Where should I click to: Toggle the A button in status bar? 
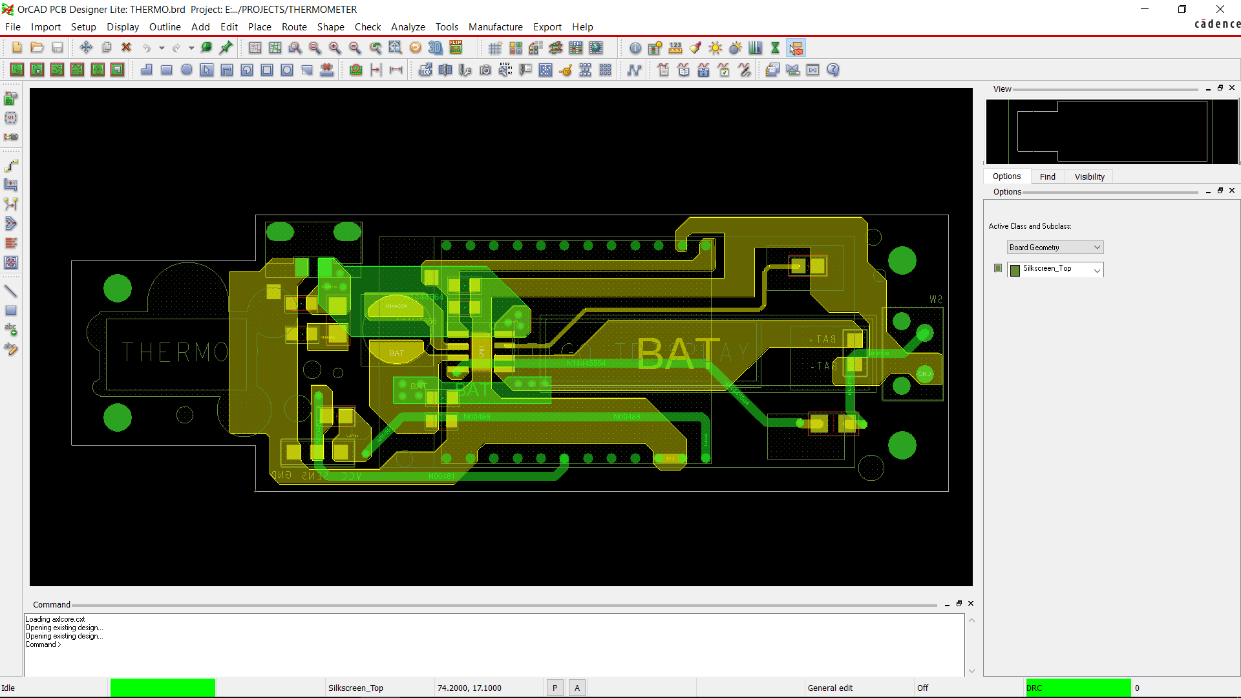577,688
